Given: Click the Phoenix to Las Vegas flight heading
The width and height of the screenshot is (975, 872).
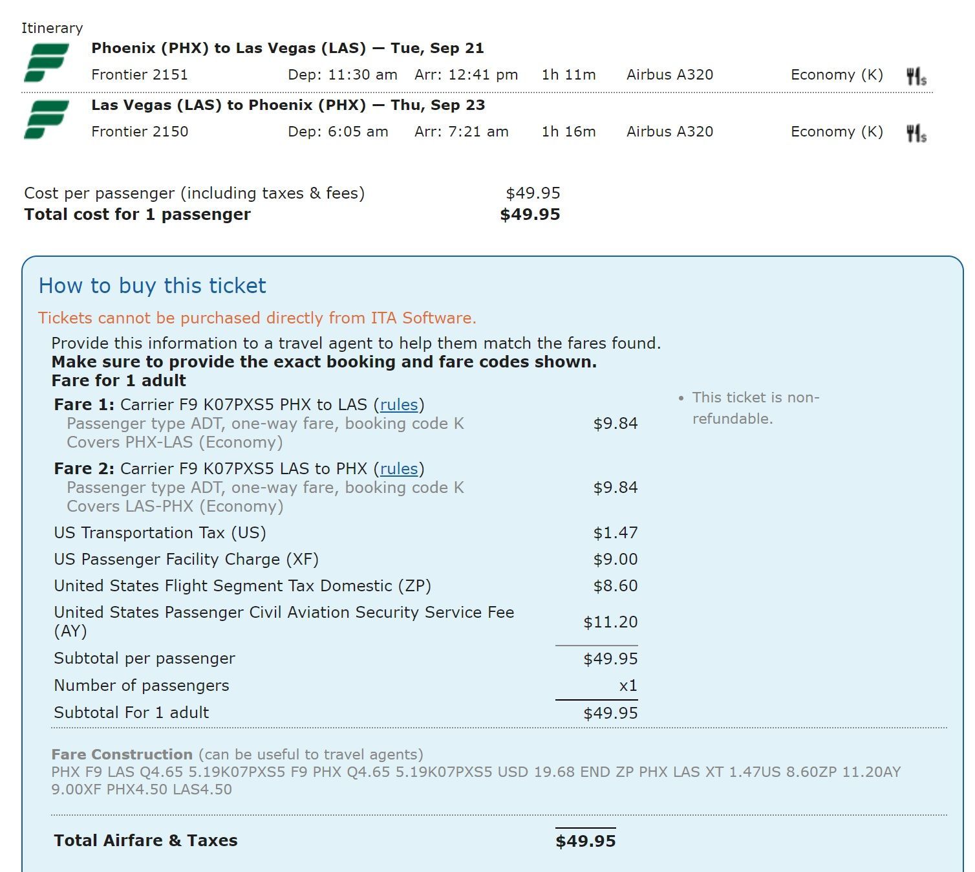Looking at the screenshot, I should tap(287, 49).
